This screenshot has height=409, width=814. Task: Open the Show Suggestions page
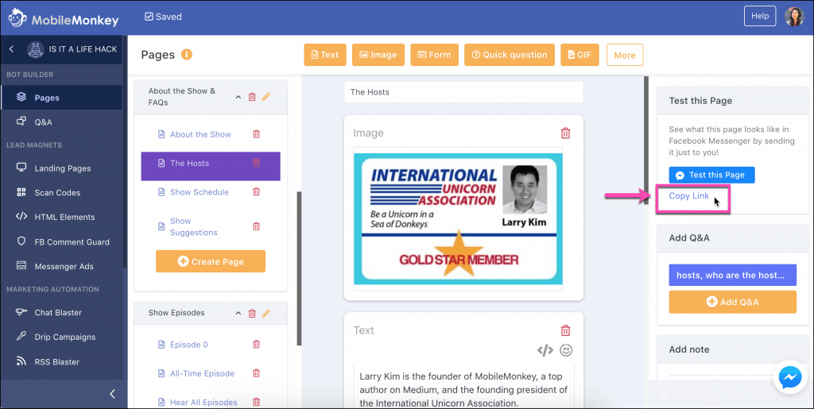193,226
